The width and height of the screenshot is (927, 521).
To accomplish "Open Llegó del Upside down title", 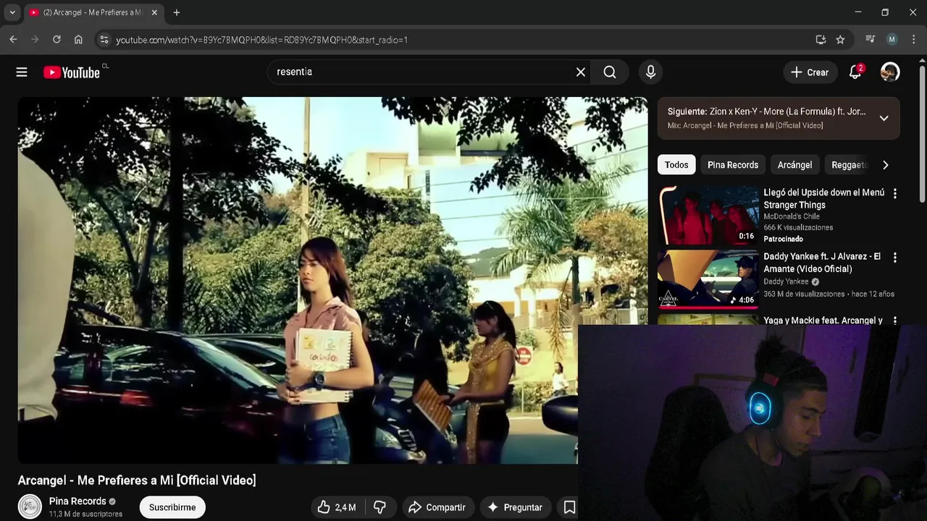I will 823,198.
